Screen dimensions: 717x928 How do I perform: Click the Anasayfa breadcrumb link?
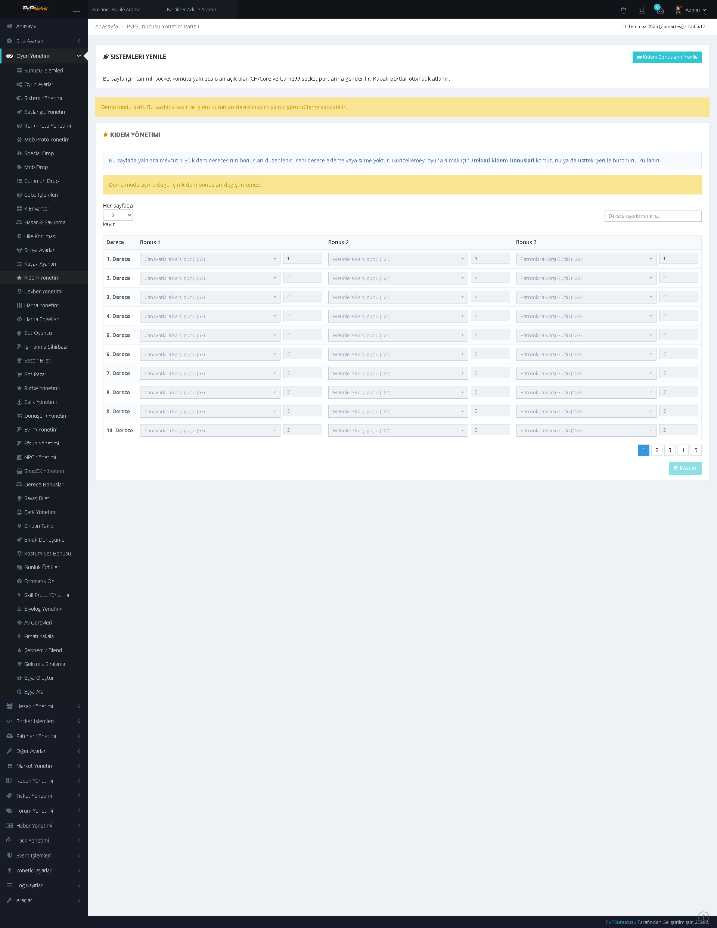(x=107, y=27)
